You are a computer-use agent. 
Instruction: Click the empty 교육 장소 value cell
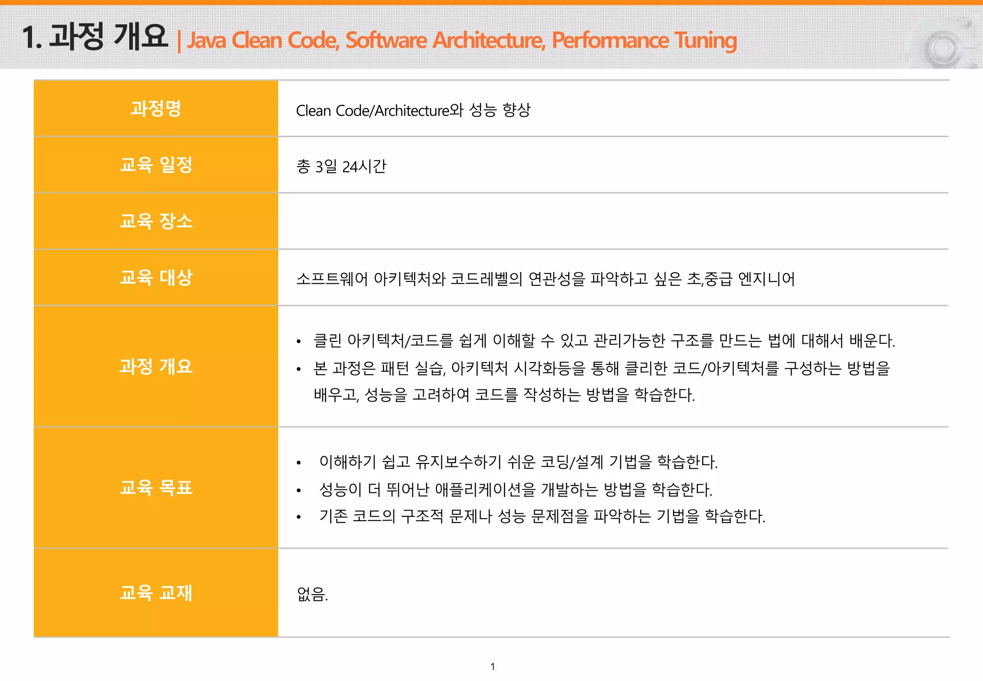(613, 221)
